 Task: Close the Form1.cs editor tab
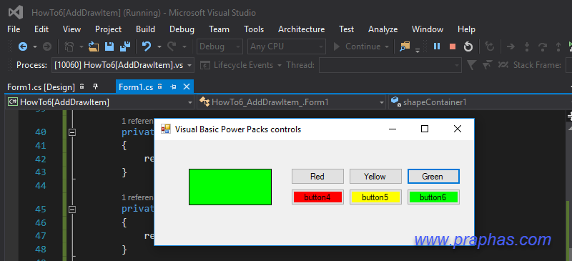pos(187,87)
